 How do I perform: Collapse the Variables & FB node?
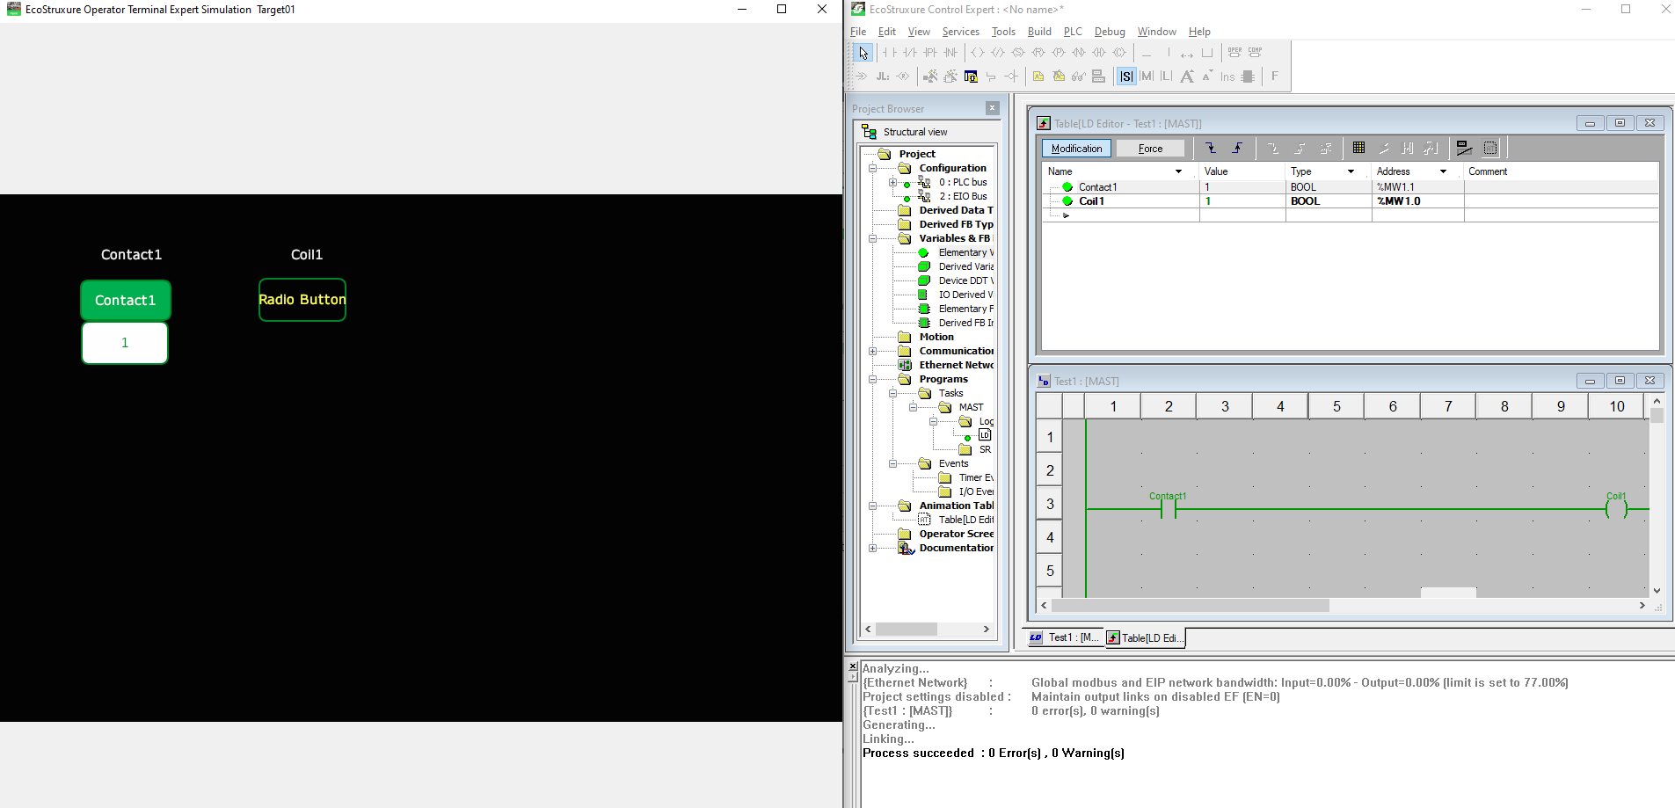coord(872,238)
